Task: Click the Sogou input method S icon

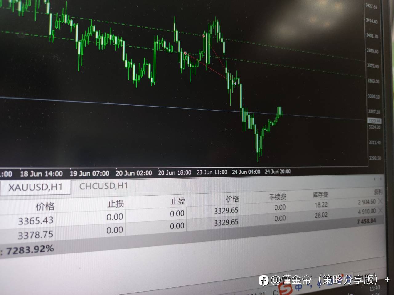Action: (x=287, y=289)
